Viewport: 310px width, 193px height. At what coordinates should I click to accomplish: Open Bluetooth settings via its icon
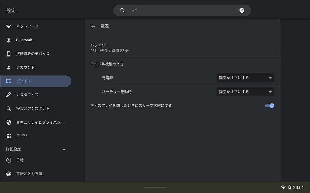pyautogui.click(x=8, y=40)
